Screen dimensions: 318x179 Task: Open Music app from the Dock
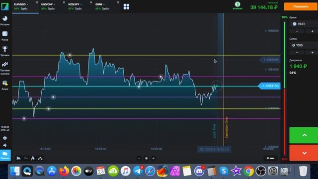coord(126,171)
